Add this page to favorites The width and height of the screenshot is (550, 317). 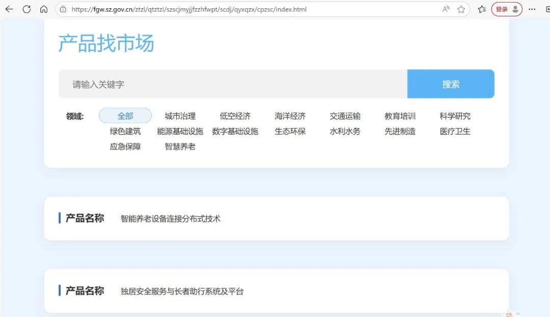click(462, 9)
